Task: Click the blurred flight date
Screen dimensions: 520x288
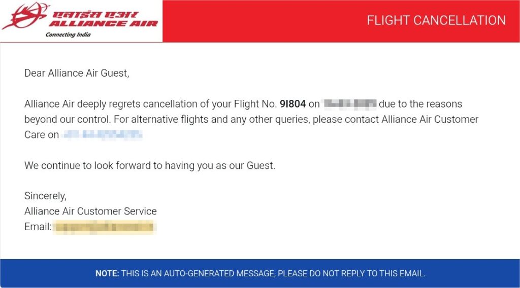Action: [350, 104]
